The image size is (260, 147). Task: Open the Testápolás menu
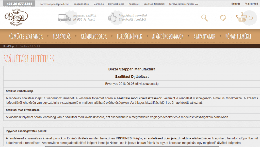tap(62, 36)
